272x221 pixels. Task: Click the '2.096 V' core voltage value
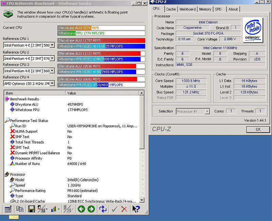point(230,39)
